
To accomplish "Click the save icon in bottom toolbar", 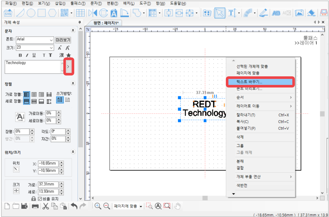I will click(x=24, y=206).
